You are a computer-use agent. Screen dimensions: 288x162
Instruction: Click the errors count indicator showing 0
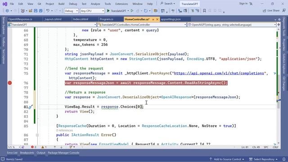(x=34, y=147)
